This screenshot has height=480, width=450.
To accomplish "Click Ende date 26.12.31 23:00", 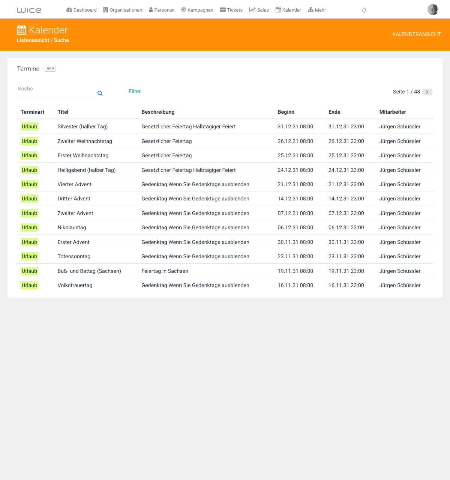I will pyautogui.click(x=346, y=141).
